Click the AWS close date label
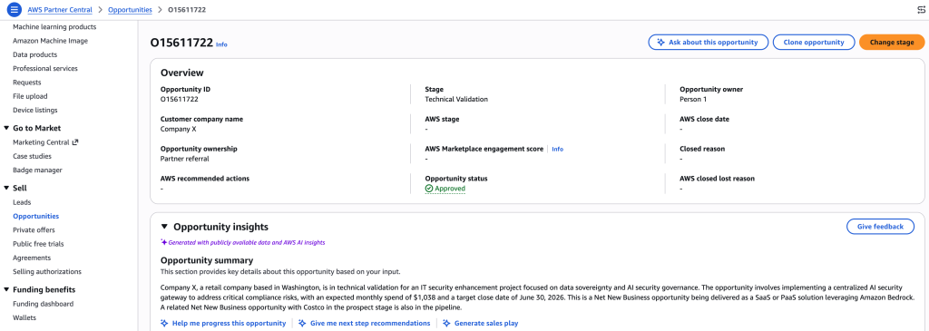This screenshot has height=331, width=929. tap(704, 119)
